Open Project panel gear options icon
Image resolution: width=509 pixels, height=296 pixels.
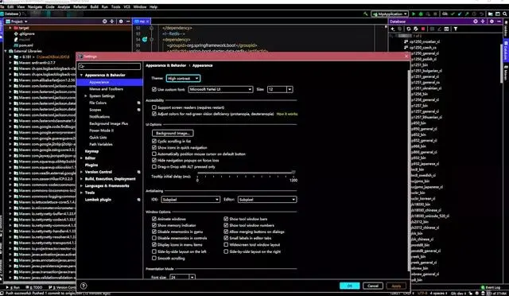point(121,21)
